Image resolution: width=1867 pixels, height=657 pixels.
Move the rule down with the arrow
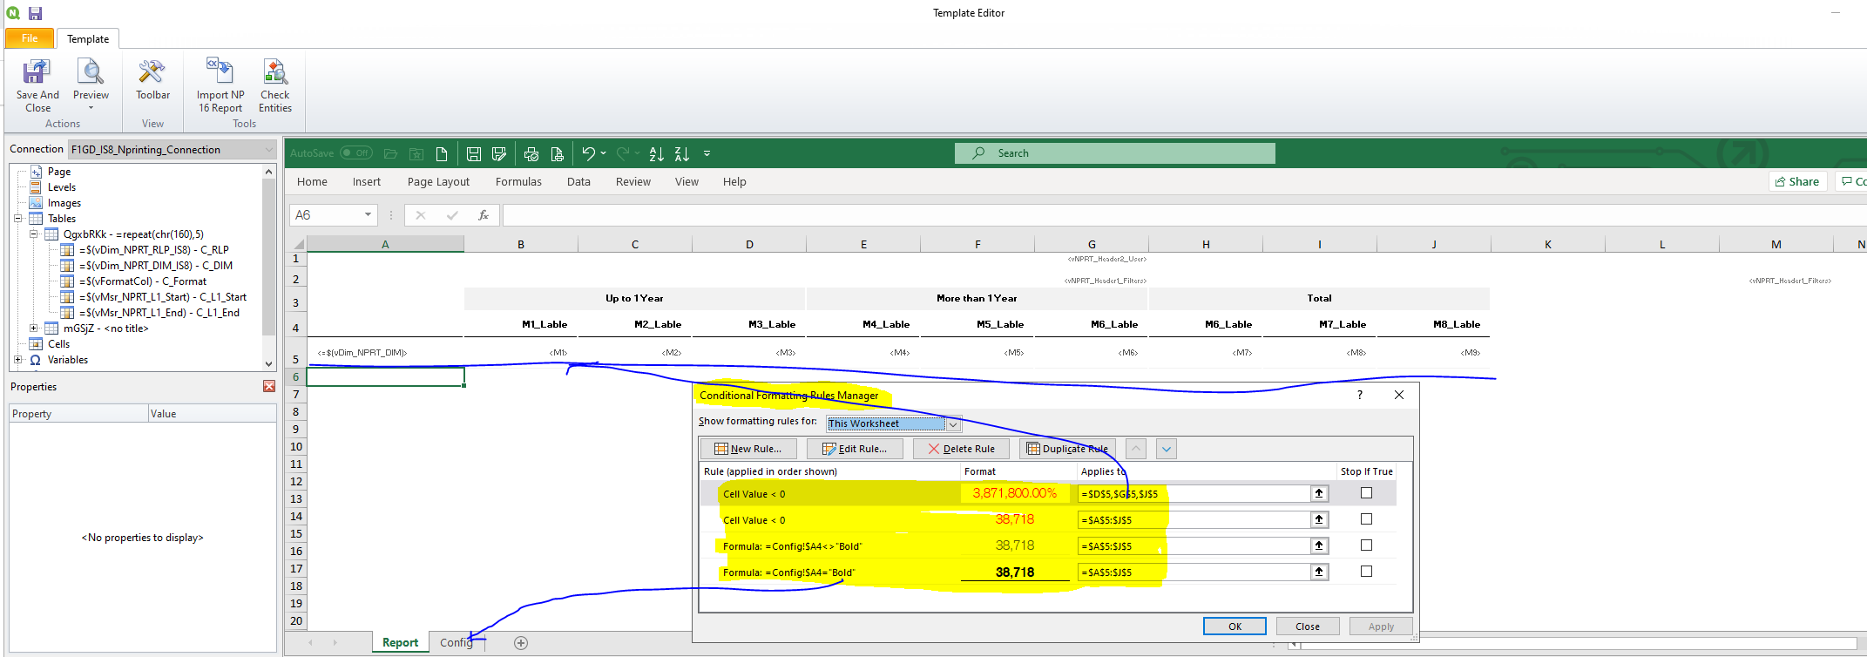coord(1166,449)
